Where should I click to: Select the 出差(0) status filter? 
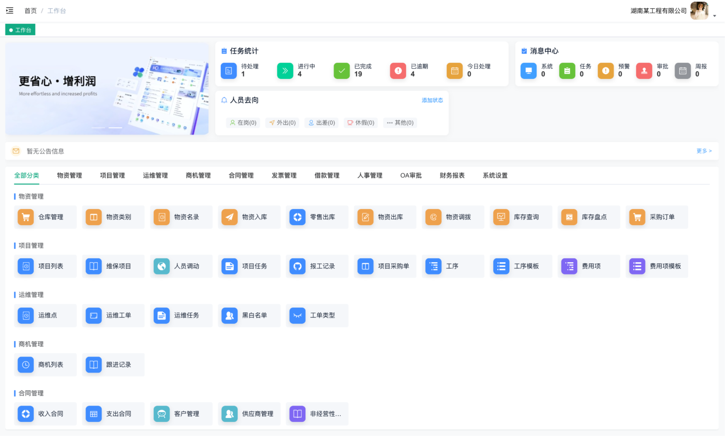(321, 123)
